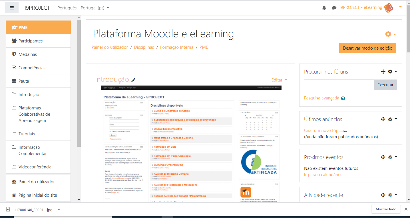410x218 pixels.
Task: Open the Procurar nos fóruns block gear
Action: pyautogui.click(x=390, y=72)
